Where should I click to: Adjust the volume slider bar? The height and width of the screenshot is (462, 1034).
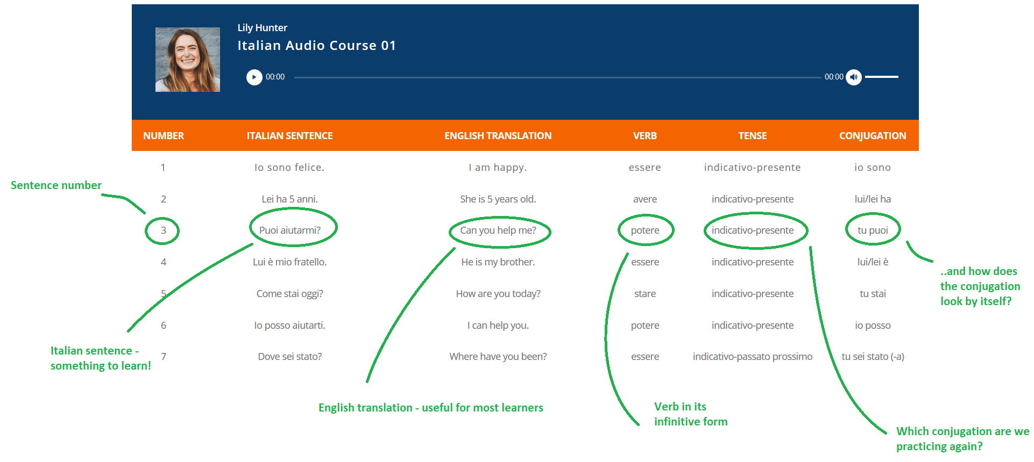pos(882,77)
